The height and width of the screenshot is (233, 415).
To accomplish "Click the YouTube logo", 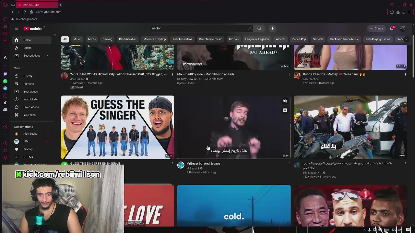I will coord(33,28).
